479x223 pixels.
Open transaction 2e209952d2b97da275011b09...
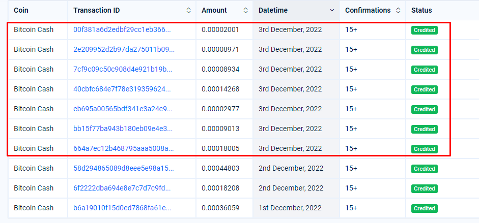[124, 49]
